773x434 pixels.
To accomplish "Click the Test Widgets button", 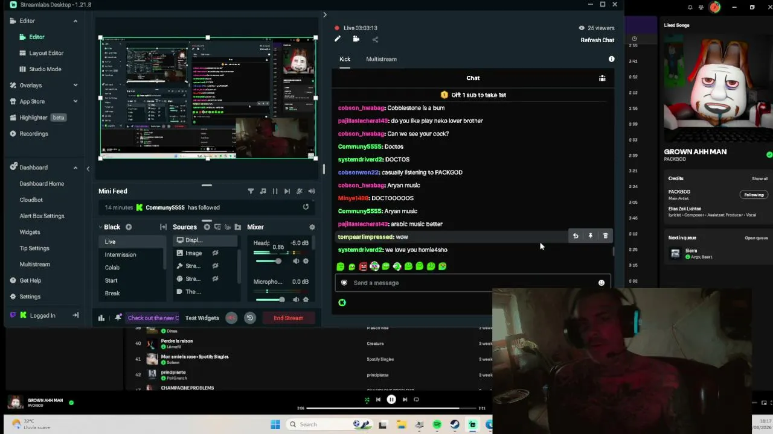I will click(x=202, y=318).
